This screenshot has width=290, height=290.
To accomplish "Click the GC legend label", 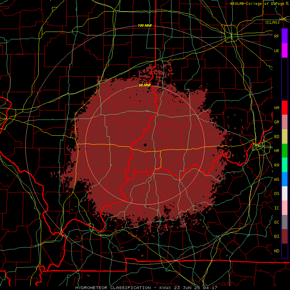I will tap(276, 222).
